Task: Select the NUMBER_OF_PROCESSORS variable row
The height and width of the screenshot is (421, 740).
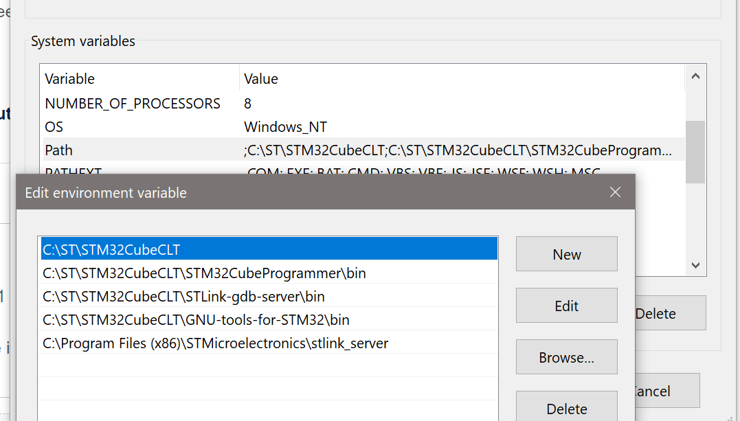Action: click(364, 103)
